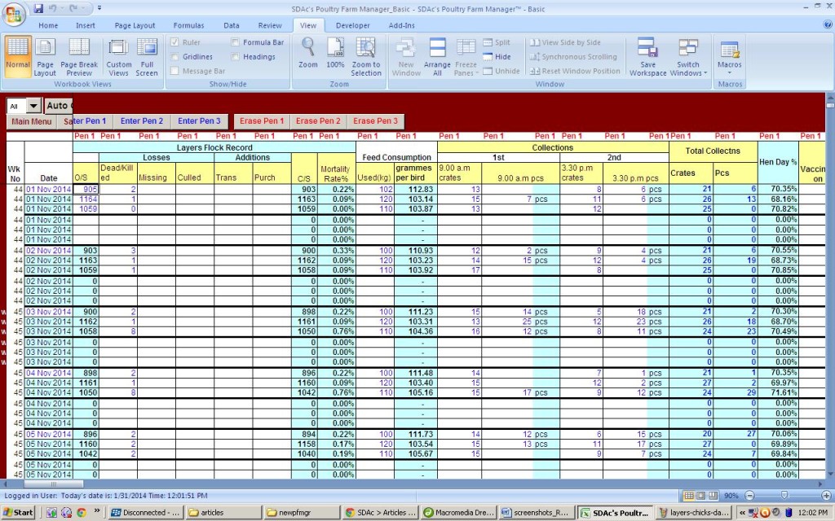This screenshot has width=835, height=521.
Task: Select the cell showing 112.83
Action: coord(415,189)
